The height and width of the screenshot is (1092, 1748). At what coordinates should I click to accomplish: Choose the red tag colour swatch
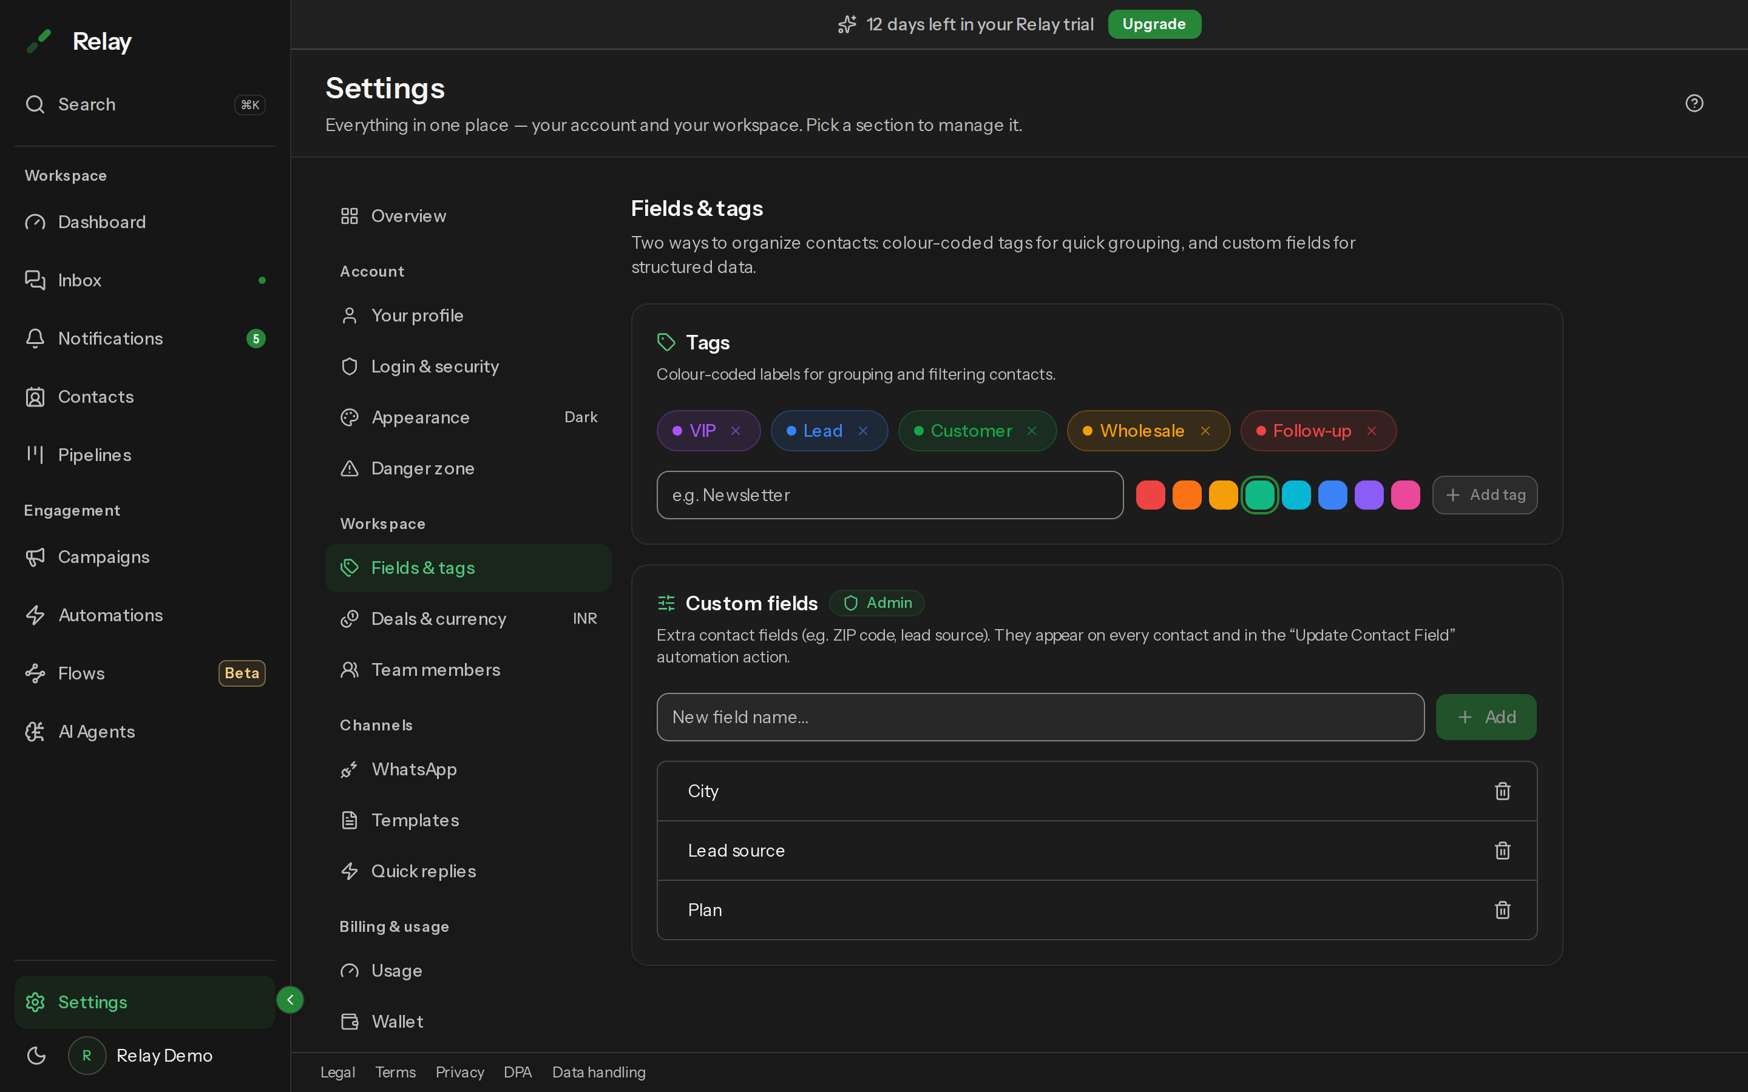[x=1150, y=494]
